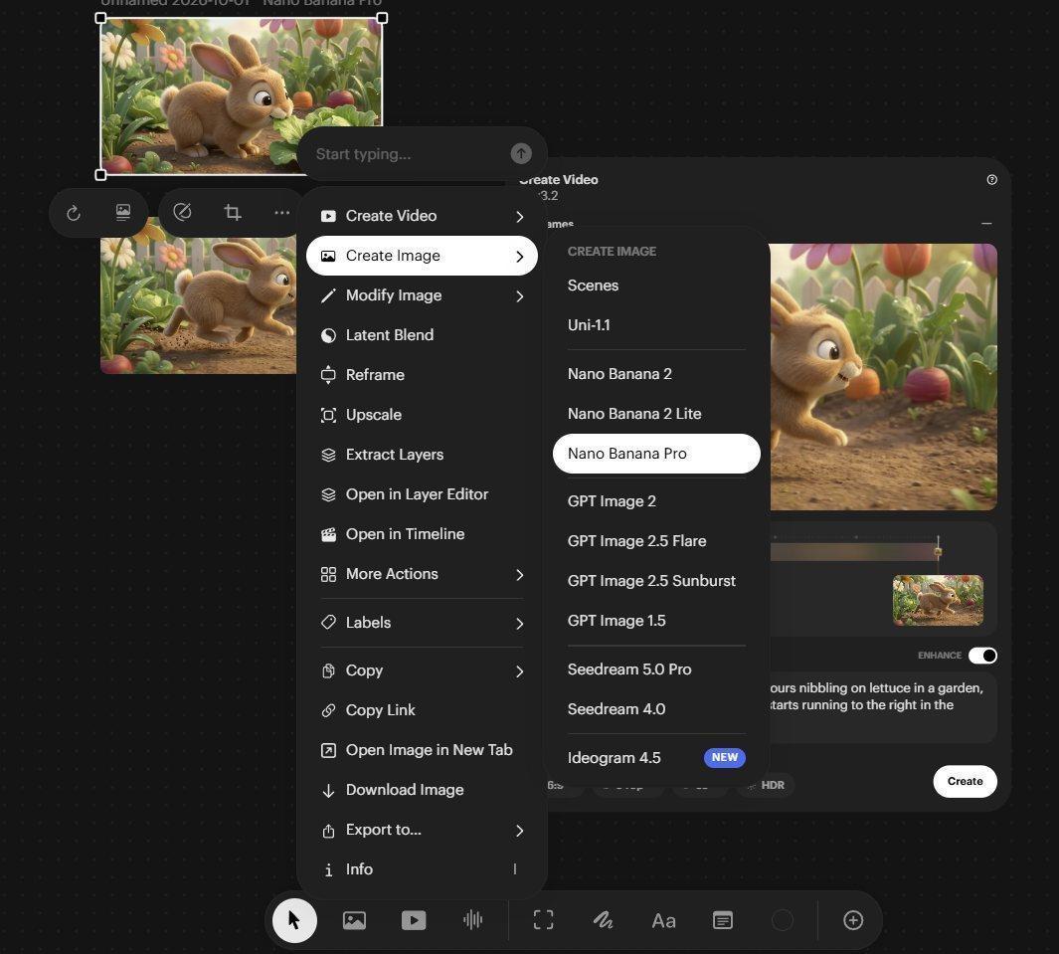
Task: Select GPT Image 1.5 model
Action: coord(656,621)
